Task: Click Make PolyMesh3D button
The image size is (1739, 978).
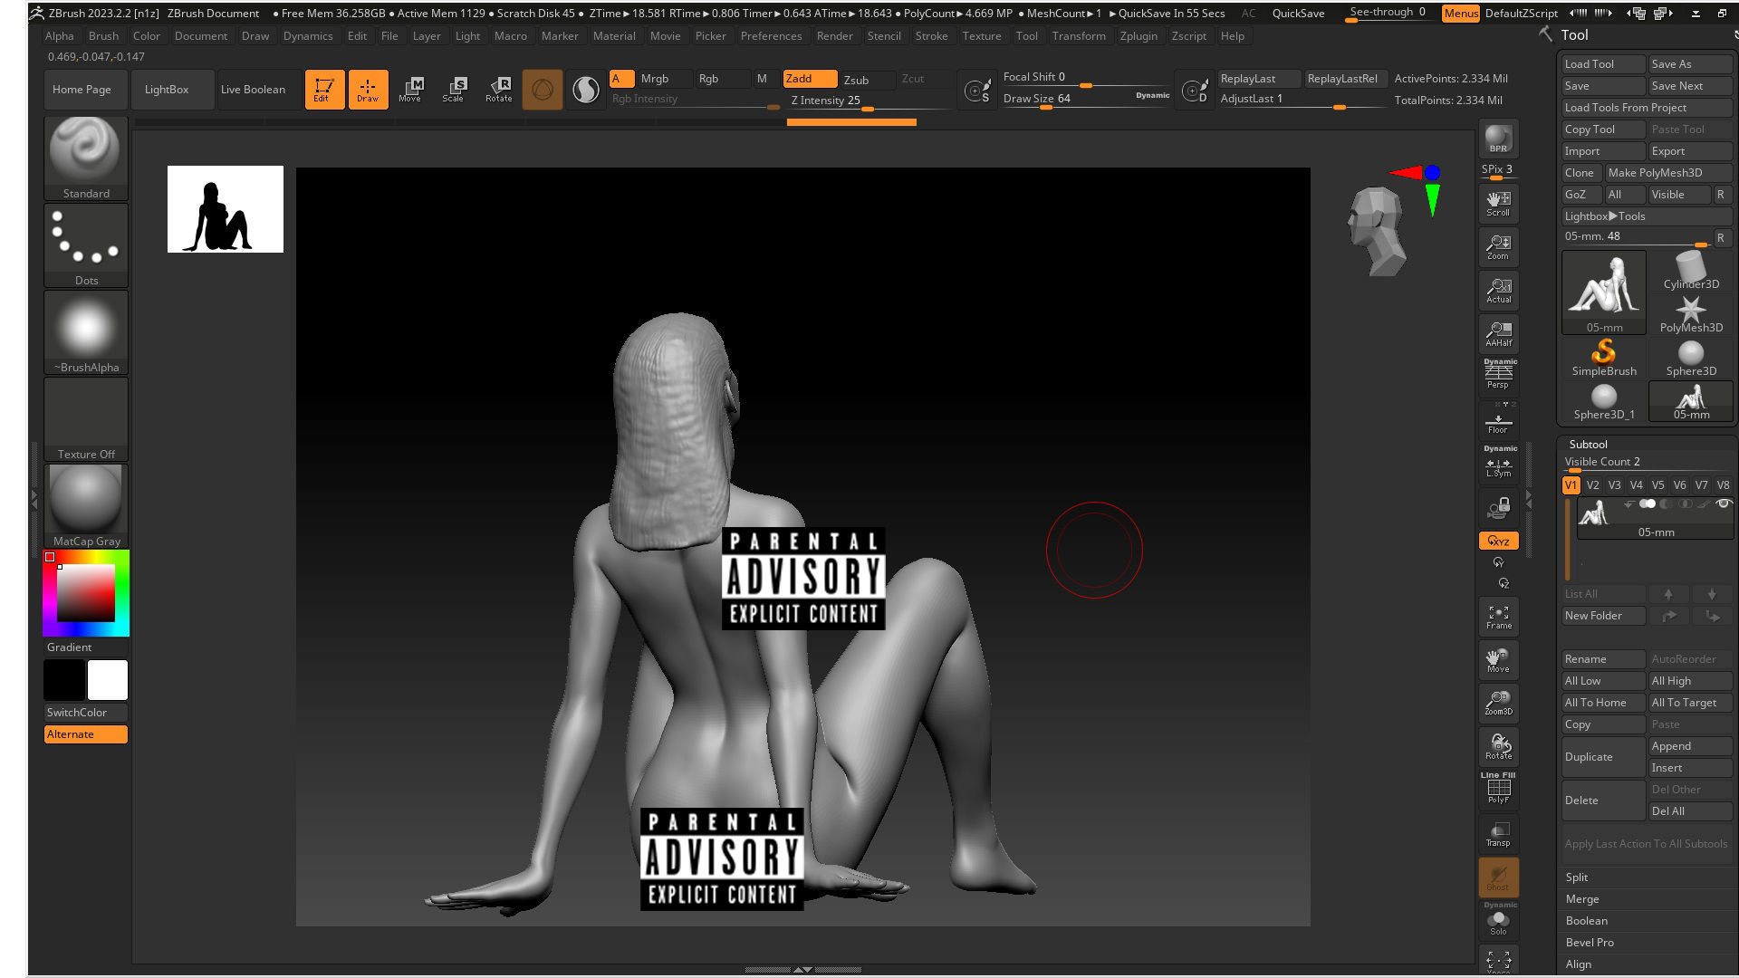Action: pyautogui.click(x=1667, y=172)
